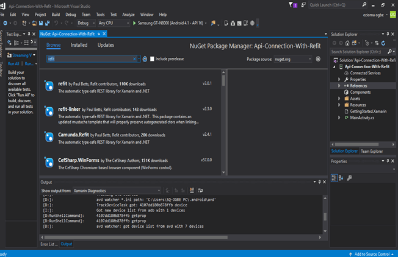Clear the refit search text with X

coord(134,58)
